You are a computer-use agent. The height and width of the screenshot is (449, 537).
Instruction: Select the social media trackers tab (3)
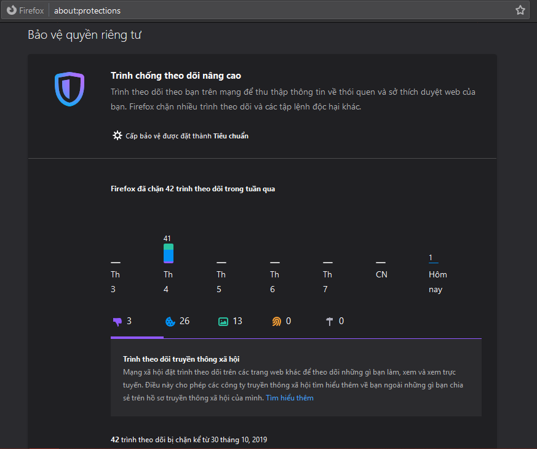pos(137,321)
